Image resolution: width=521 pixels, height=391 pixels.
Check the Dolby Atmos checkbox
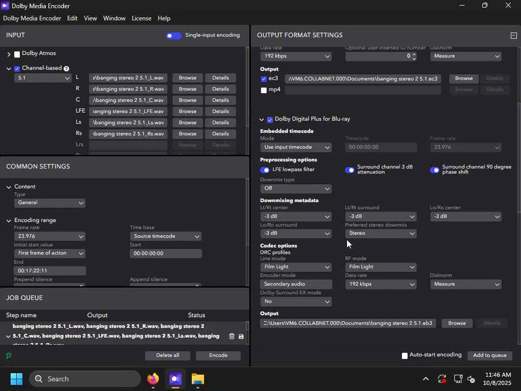(17, 54)
